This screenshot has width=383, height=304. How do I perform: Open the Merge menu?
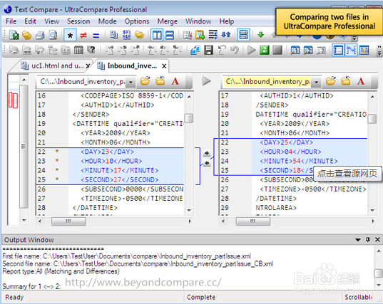click(167, 21)
